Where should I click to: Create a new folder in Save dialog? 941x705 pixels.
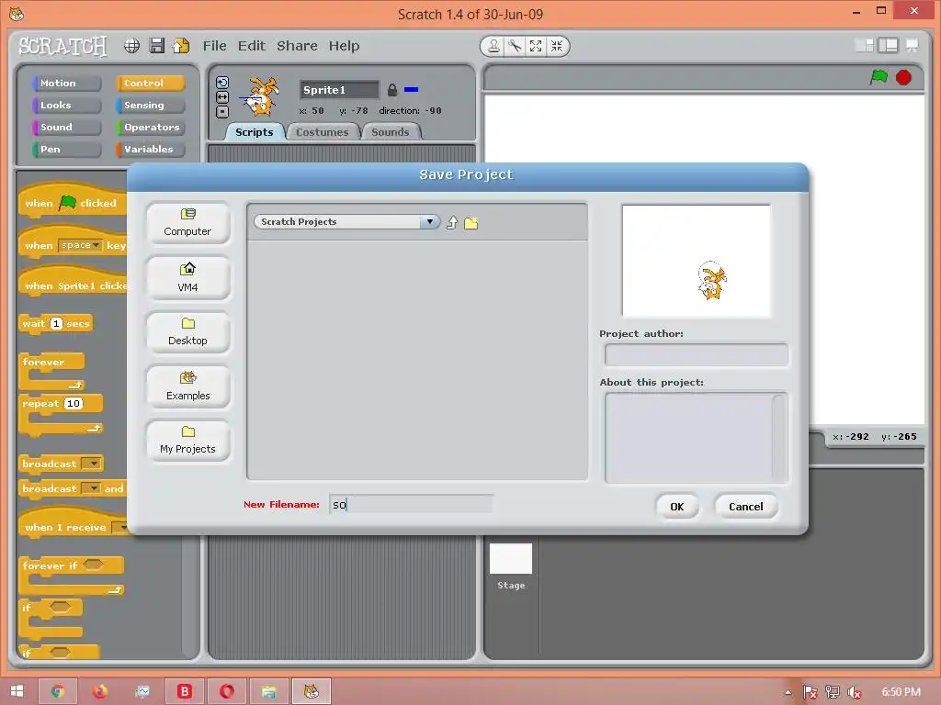click(471, 223)
